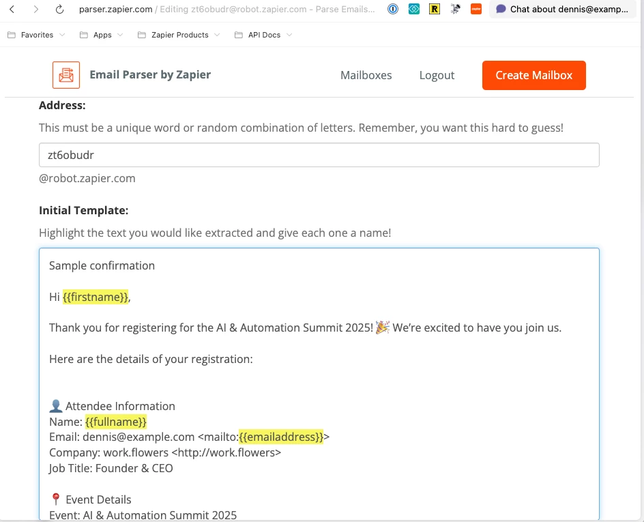The image size is (644, 522).
Task: Go back with the browser back arrow
Action: pyautogui.click(x=12, y=9)
